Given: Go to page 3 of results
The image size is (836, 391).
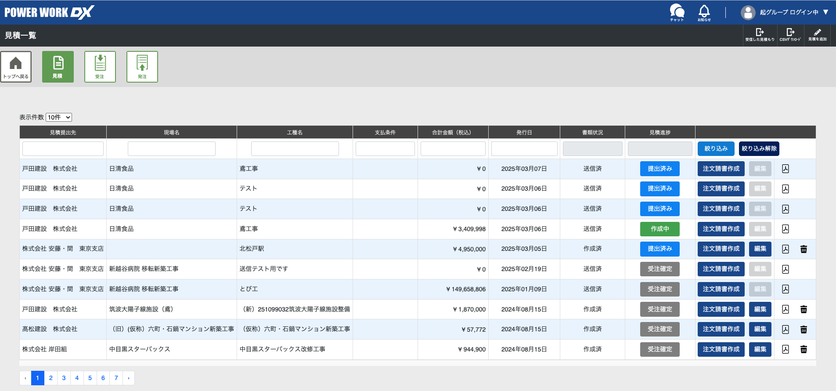Looking at the screenshot, I should coord(64,378).
